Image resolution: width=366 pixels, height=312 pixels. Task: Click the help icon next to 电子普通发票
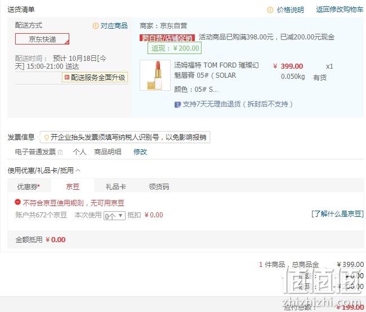click(x=60, y=152)
